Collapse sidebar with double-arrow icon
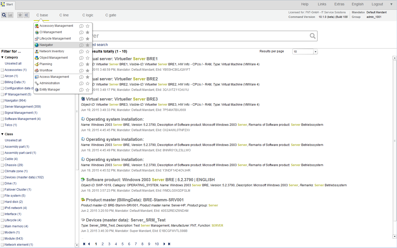The height and width of the screenshot is (248, 397). [x=27, y=15]
